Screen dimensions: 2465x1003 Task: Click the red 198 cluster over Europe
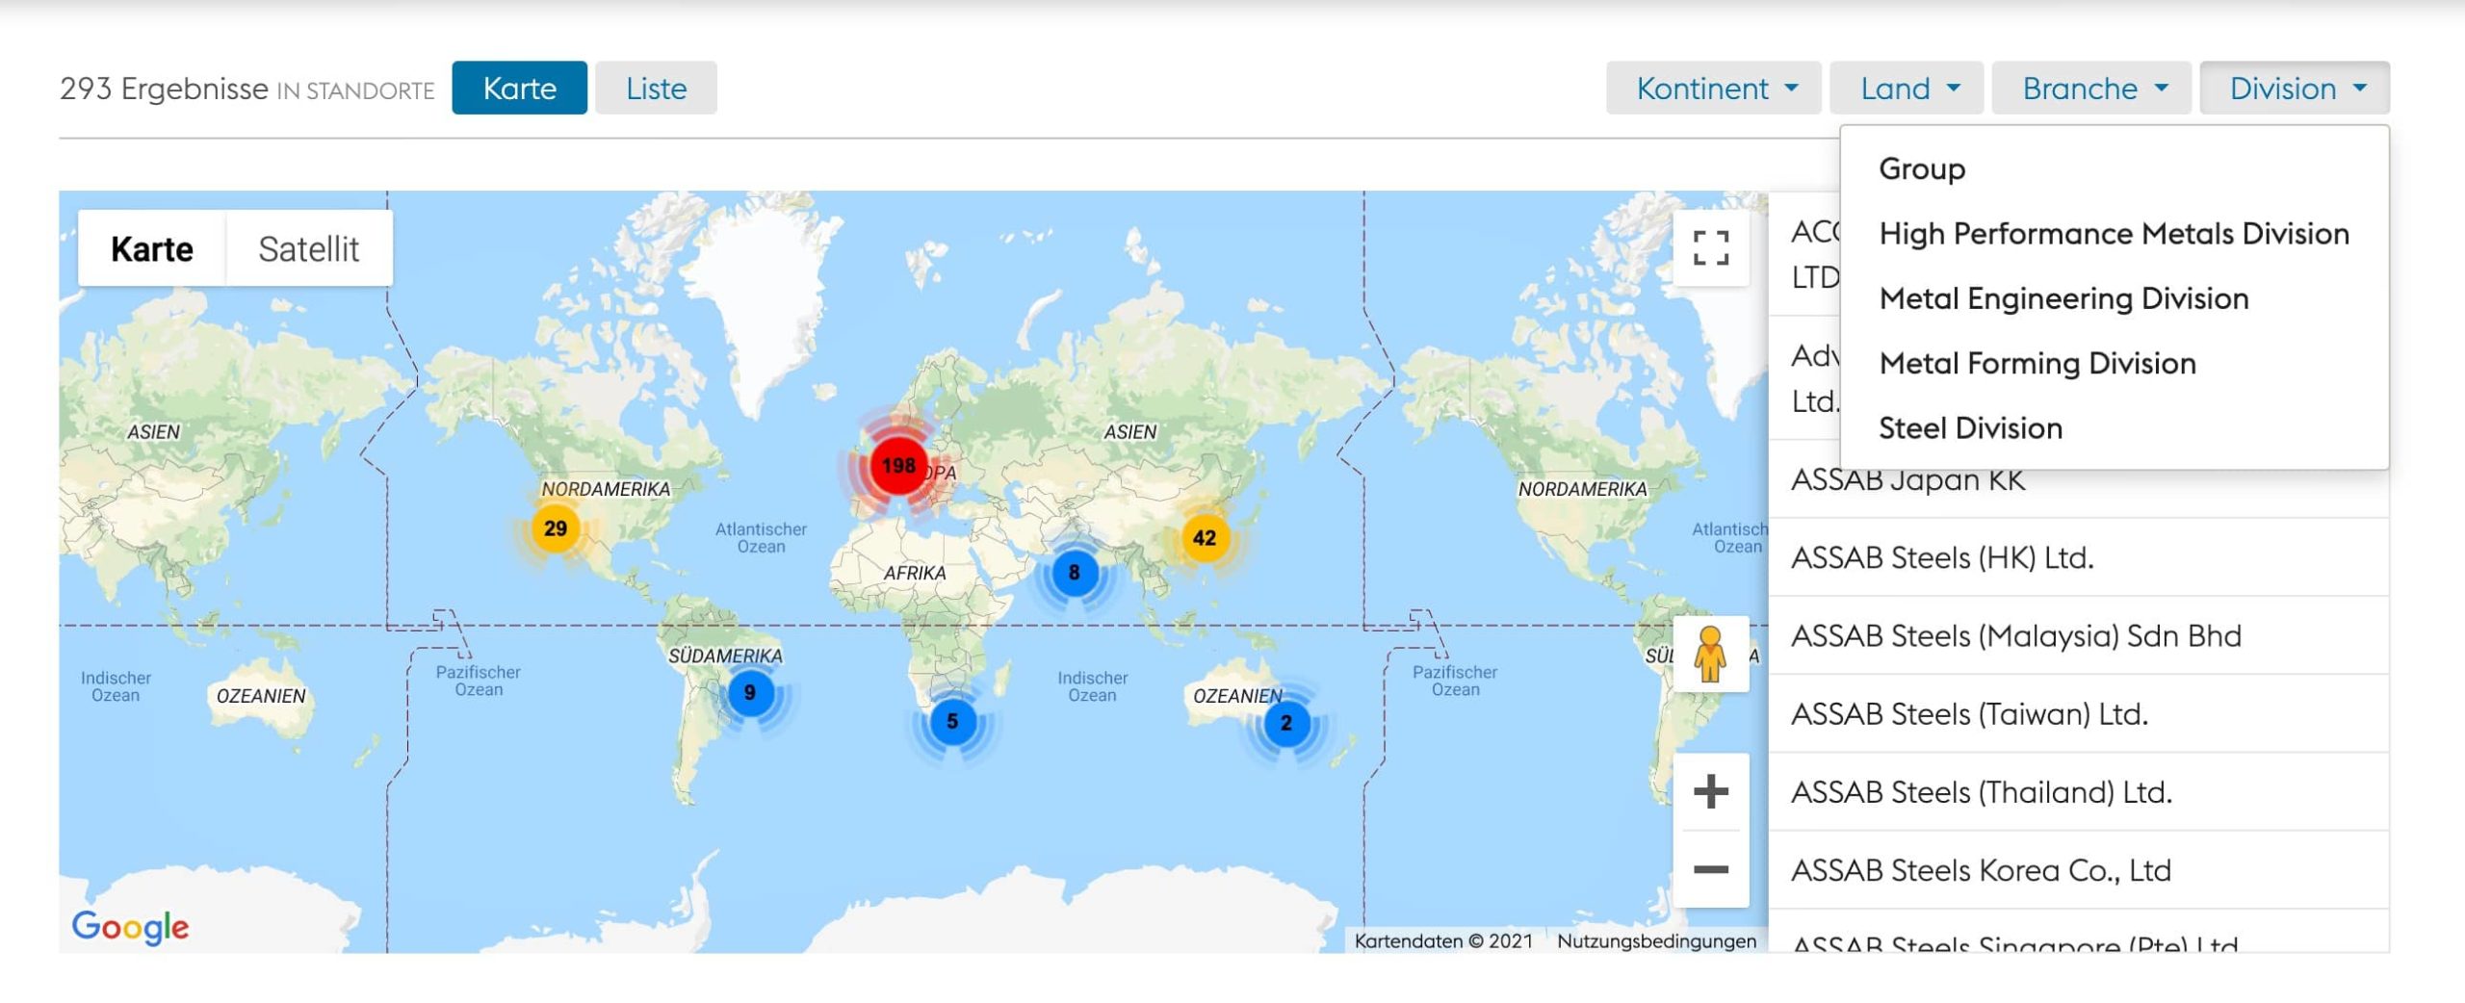tap(897, 466)
